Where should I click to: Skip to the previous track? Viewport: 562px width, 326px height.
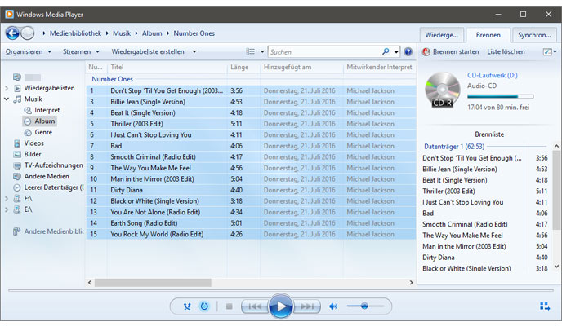pos(255,306)
